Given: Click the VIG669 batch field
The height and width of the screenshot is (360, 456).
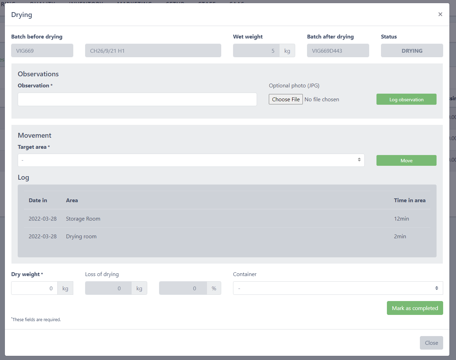Looking at the screenshot, I should pos(42,51).
